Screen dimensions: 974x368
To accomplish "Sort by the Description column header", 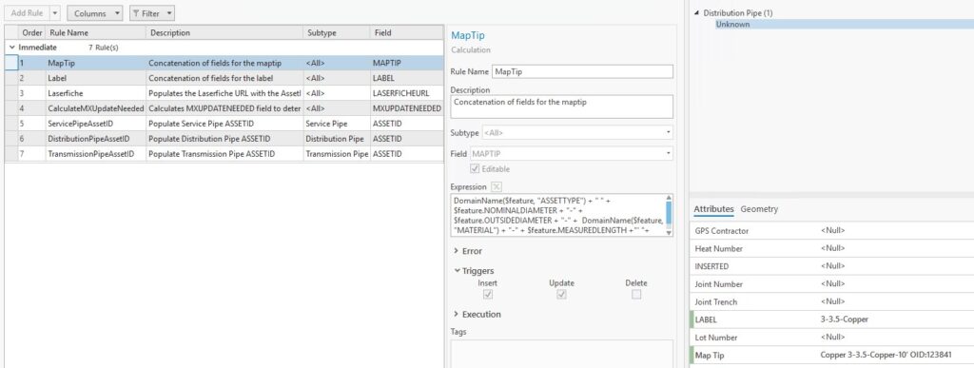I will click(x=224, y=33).
